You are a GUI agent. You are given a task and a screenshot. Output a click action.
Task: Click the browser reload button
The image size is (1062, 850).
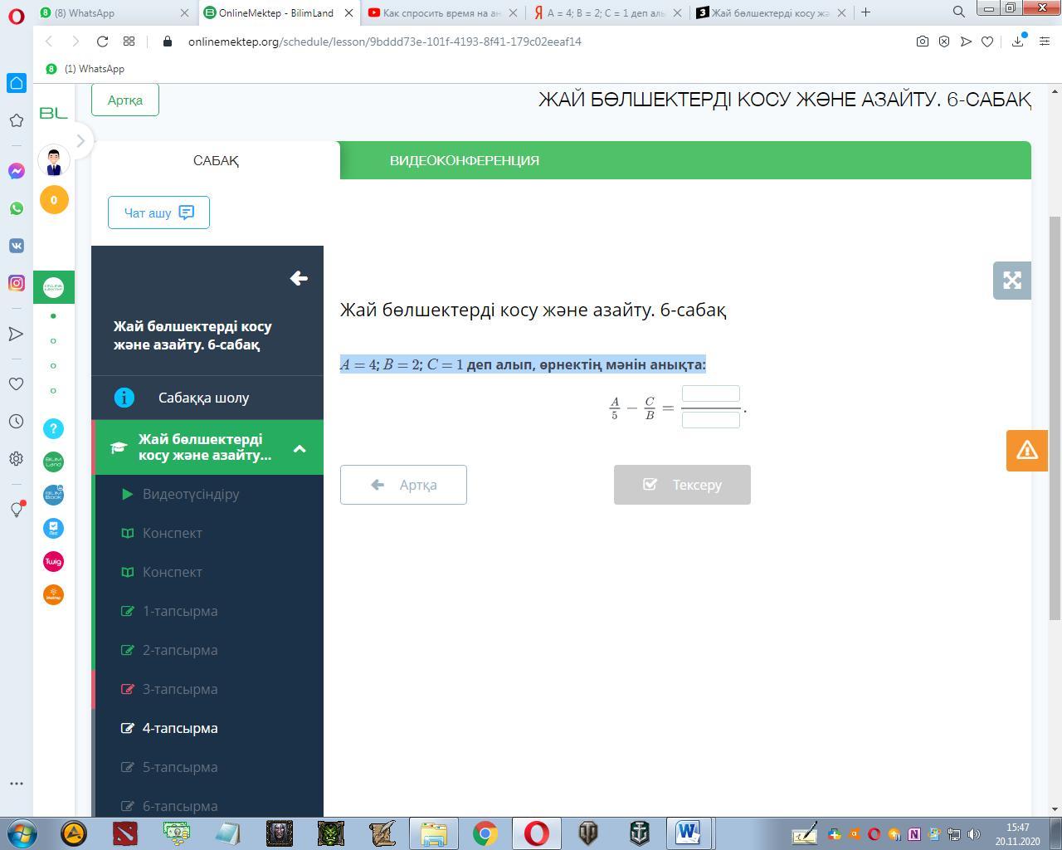[x=102, y=42]
